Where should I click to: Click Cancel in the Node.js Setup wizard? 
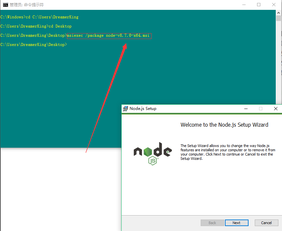(266, 223)
